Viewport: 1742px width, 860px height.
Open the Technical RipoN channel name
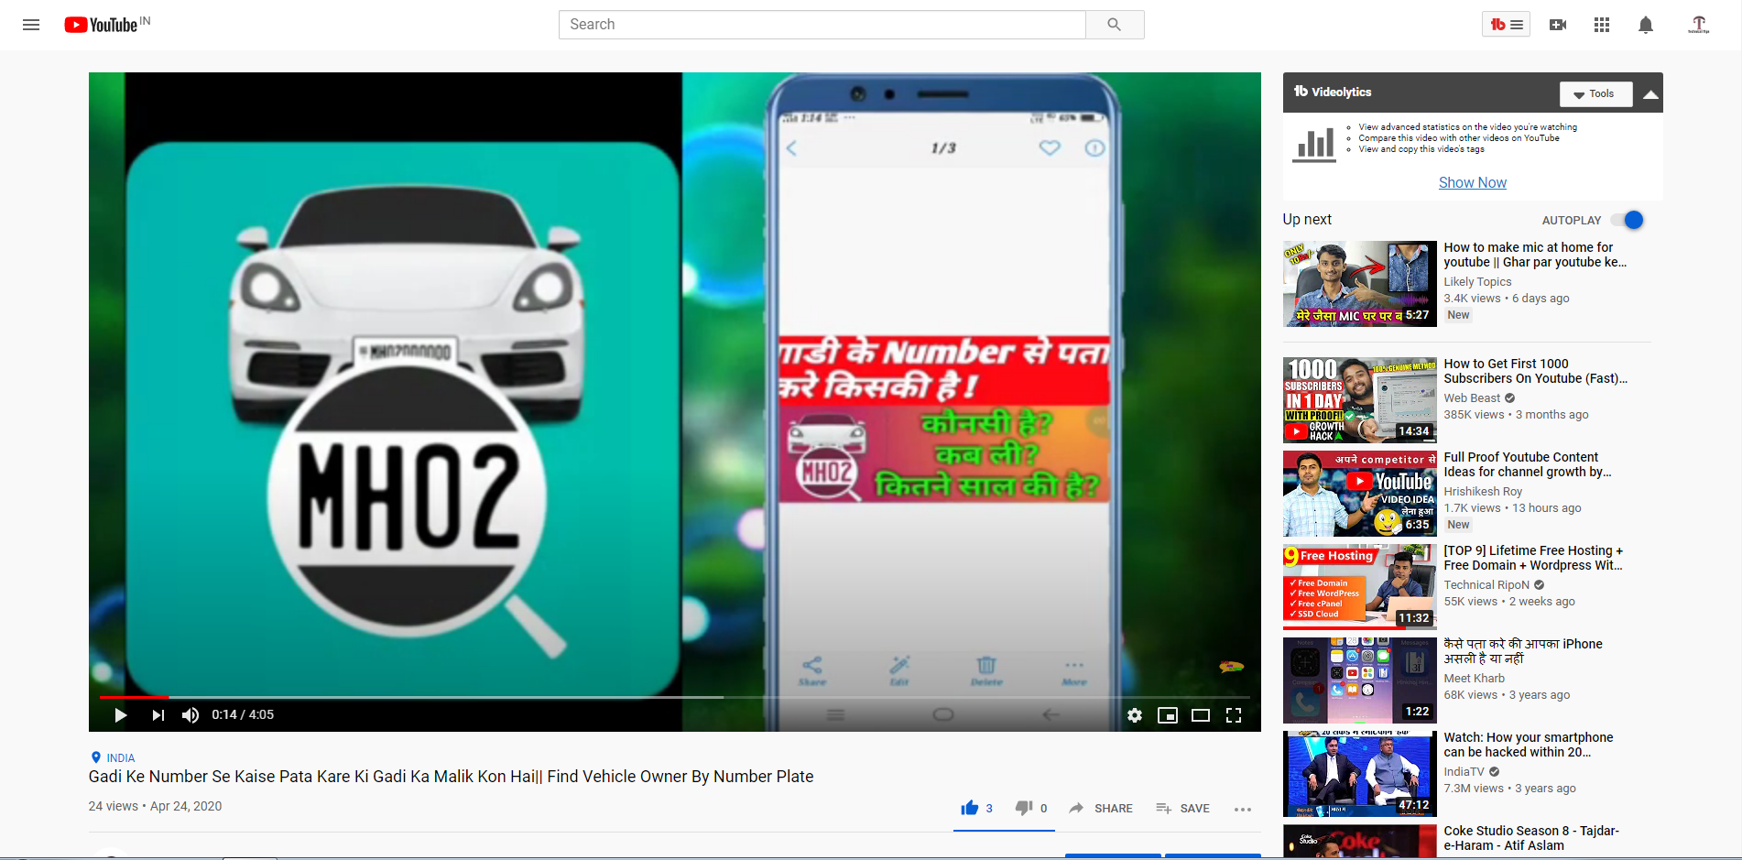click(1486, 585)
